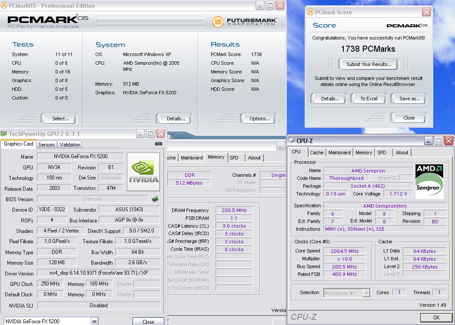Open the About tab in right CPU-Z window
Viewport: 455px width, 325px height.
pyautogui.click(x=402, y=153)
